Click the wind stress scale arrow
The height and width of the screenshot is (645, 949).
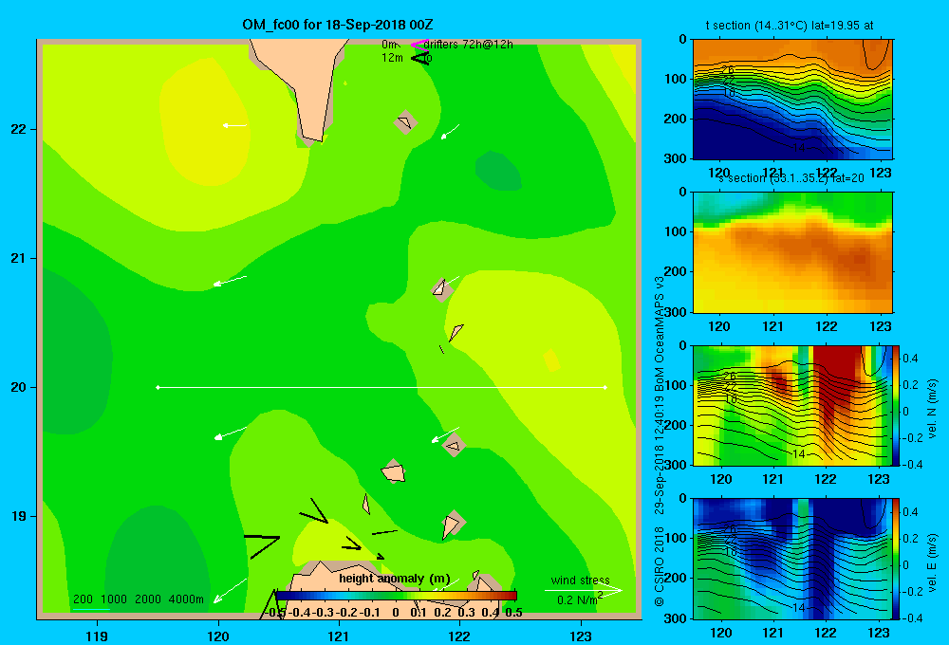584,590
